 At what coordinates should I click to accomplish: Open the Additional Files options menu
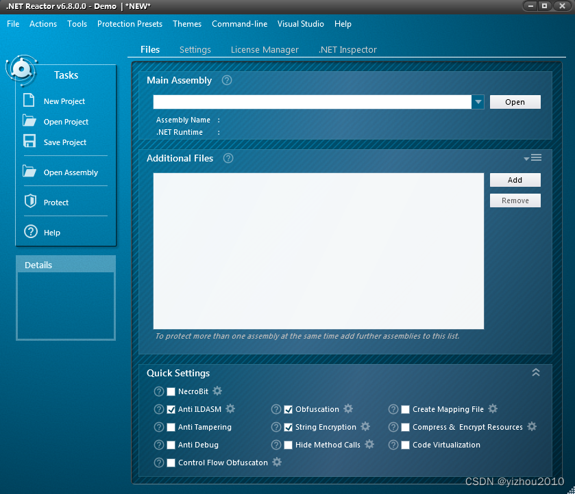coord(533,158)
